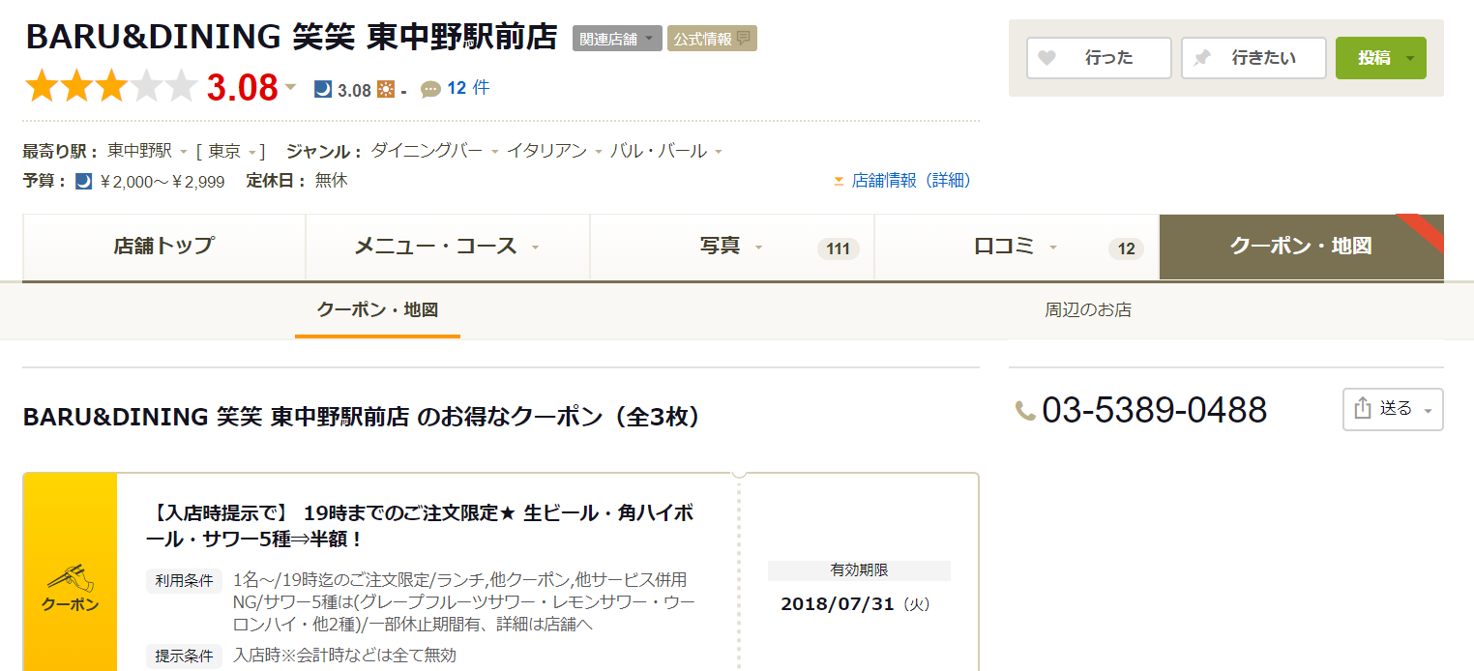Click the photo count badge 111
The image size is (1474, 671).
838,249
